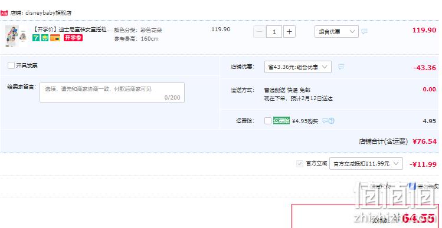Click the seller message text box
Viewport: 442px width, 228px height.
click(112, 92)
